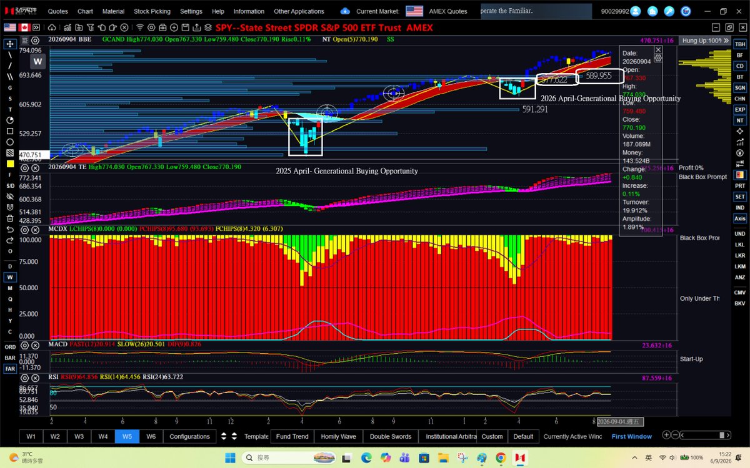Viewport: 750px width, 468px height.
Task: Toggle hide drawings eye icon
Action: point(10,196)
